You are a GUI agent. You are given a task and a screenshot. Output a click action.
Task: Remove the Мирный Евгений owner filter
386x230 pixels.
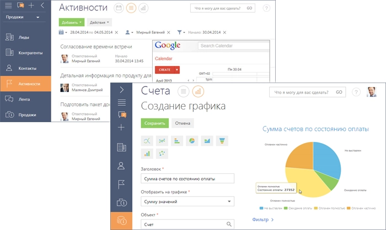[168, 32]
